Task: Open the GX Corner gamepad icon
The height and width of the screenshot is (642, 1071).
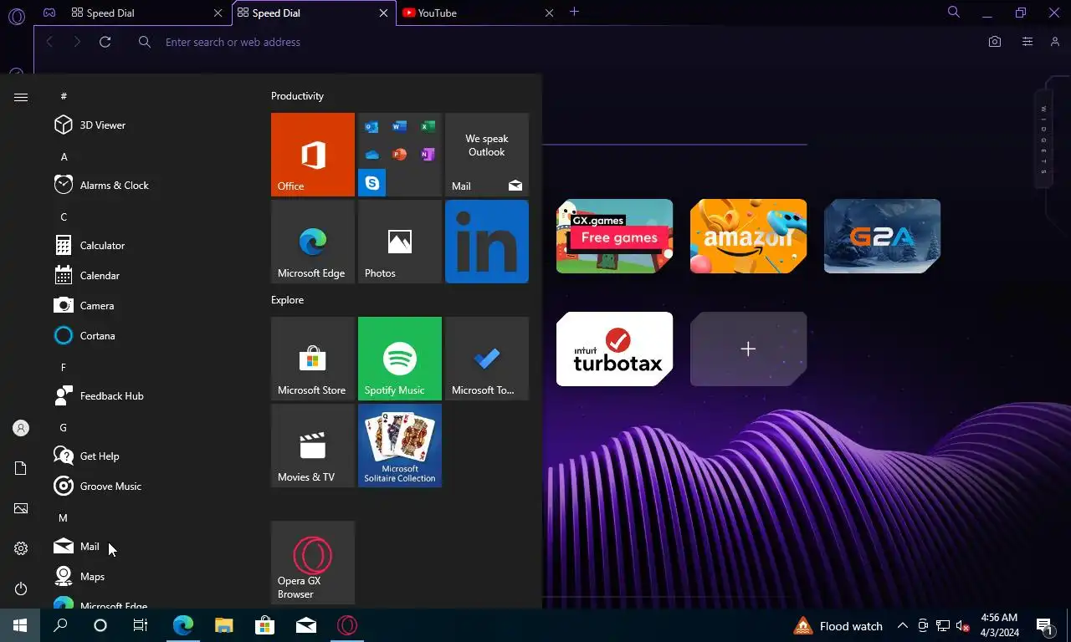Action: click(49, 13)
